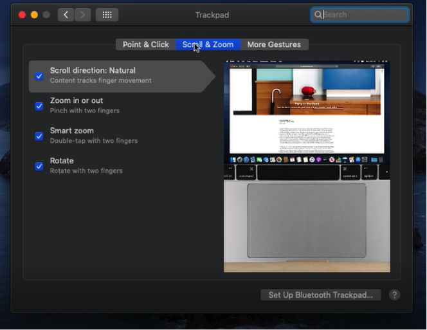The width and height of the screenshot is (427, 330).
Task: Select the Scroll & Zoom tab
Action: point(208,44)
